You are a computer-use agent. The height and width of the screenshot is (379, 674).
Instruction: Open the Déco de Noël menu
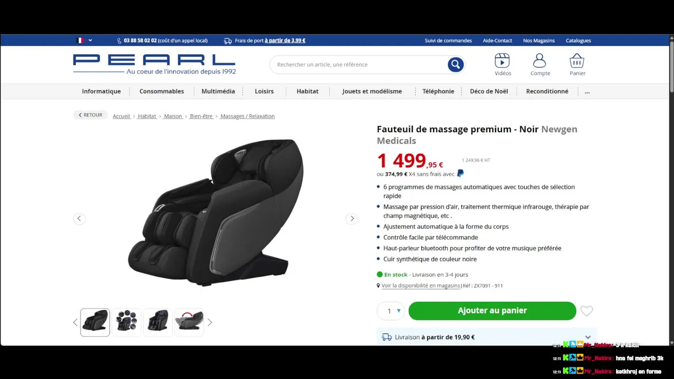pos(489,91)
